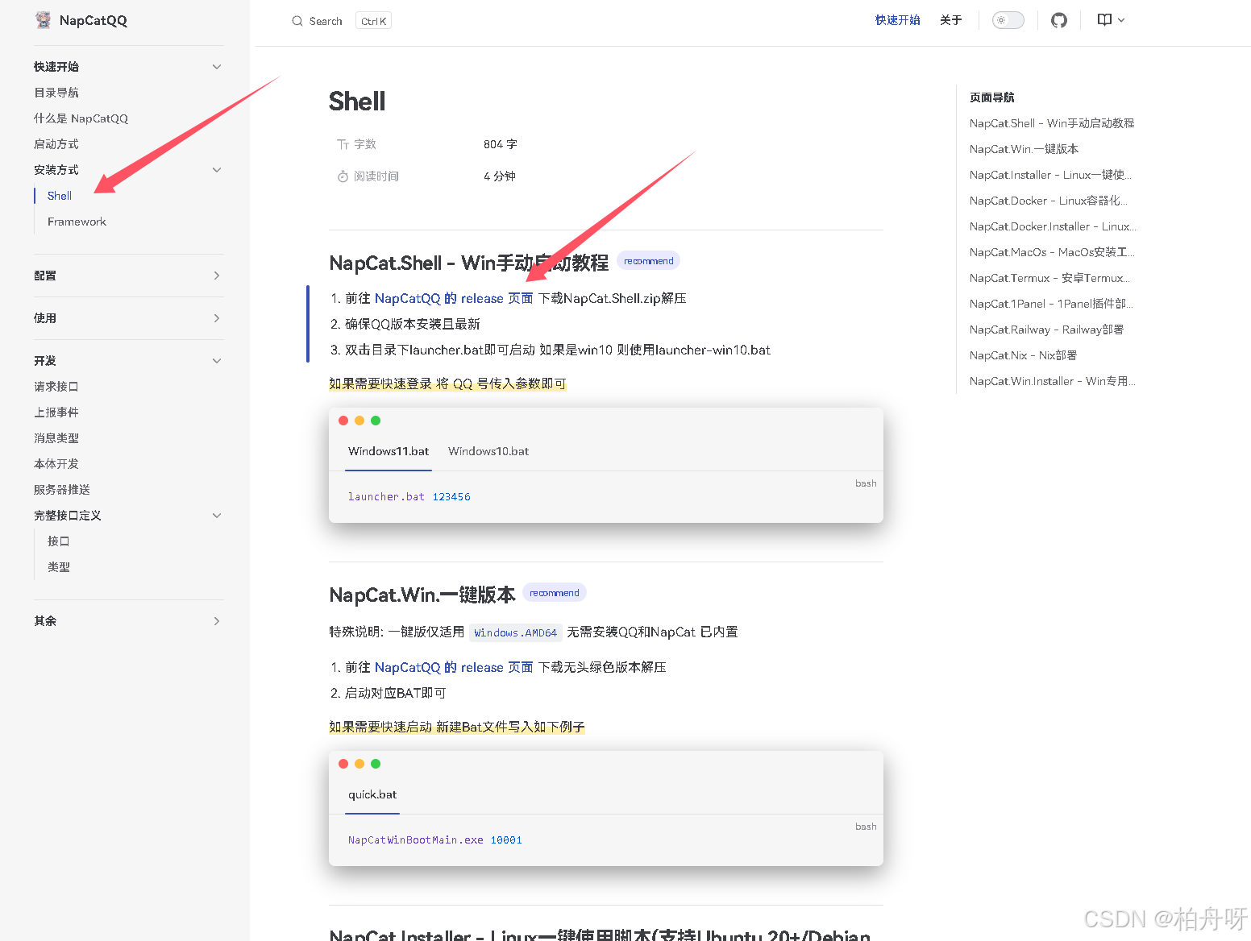The image size is (1251, 941).
Task: Click the search magnifier icon
Action: click(x=297, y=21)
